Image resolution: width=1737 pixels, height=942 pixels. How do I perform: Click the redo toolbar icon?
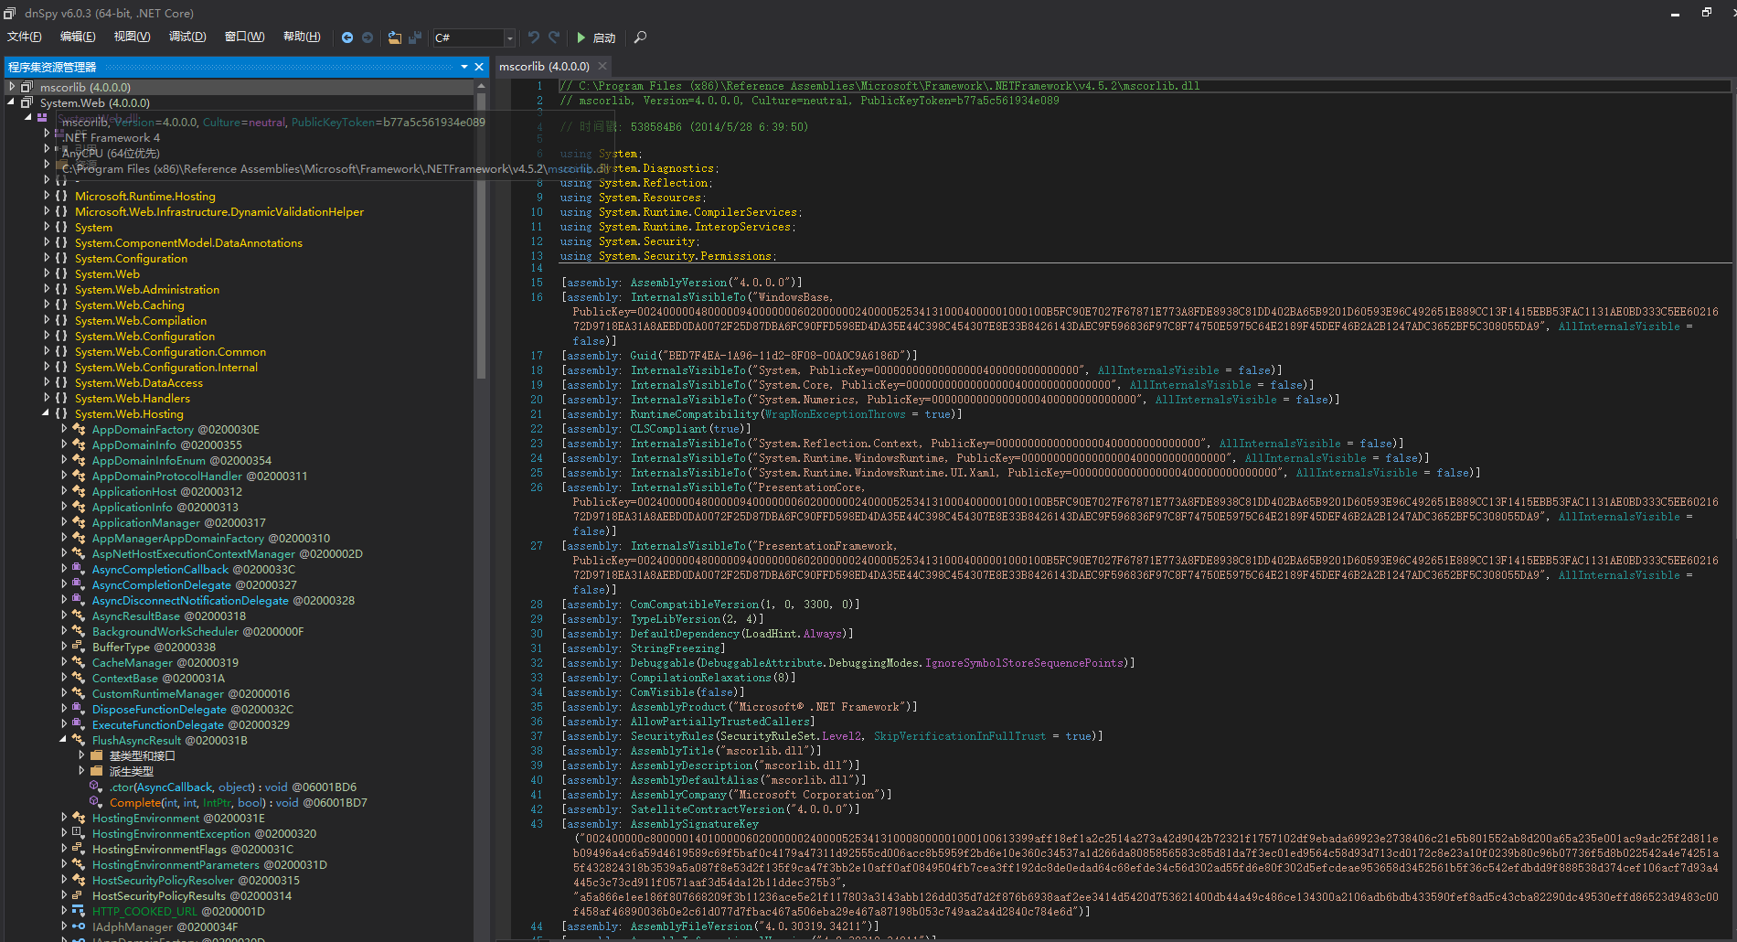pos(554,37)
